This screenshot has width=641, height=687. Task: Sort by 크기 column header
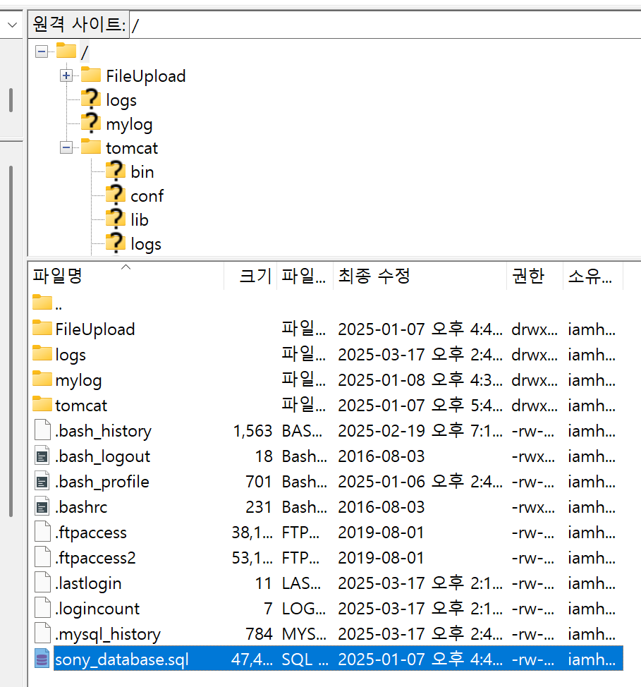250,276
